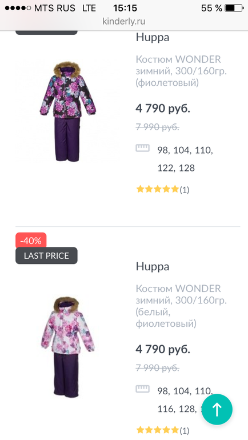The width and height of the screenshot is (248, 440).
Task: Tap the teal scroll-to-top arrow button
Action: coord(217,409)
